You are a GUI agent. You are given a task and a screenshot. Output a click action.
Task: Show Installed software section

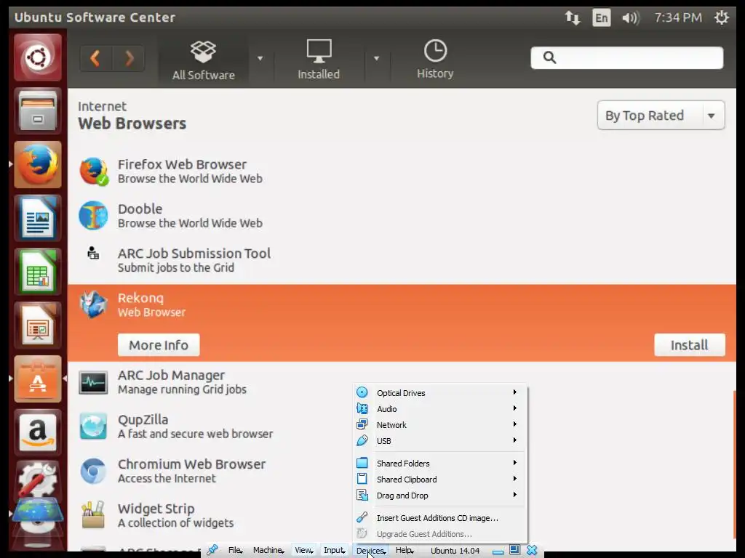(319, 60)
